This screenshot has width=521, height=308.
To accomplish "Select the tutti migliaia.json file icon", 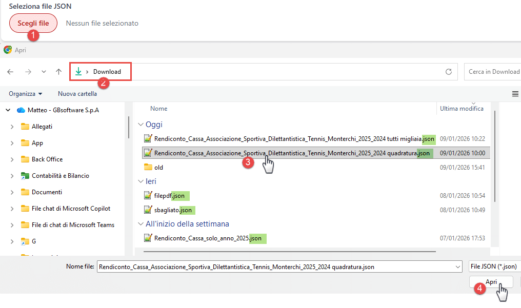I will tap(148, 138).
